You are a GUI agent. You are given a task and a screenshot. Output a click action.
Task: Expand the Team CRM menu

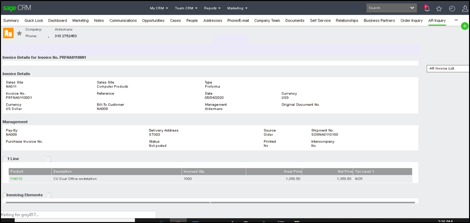186,8
